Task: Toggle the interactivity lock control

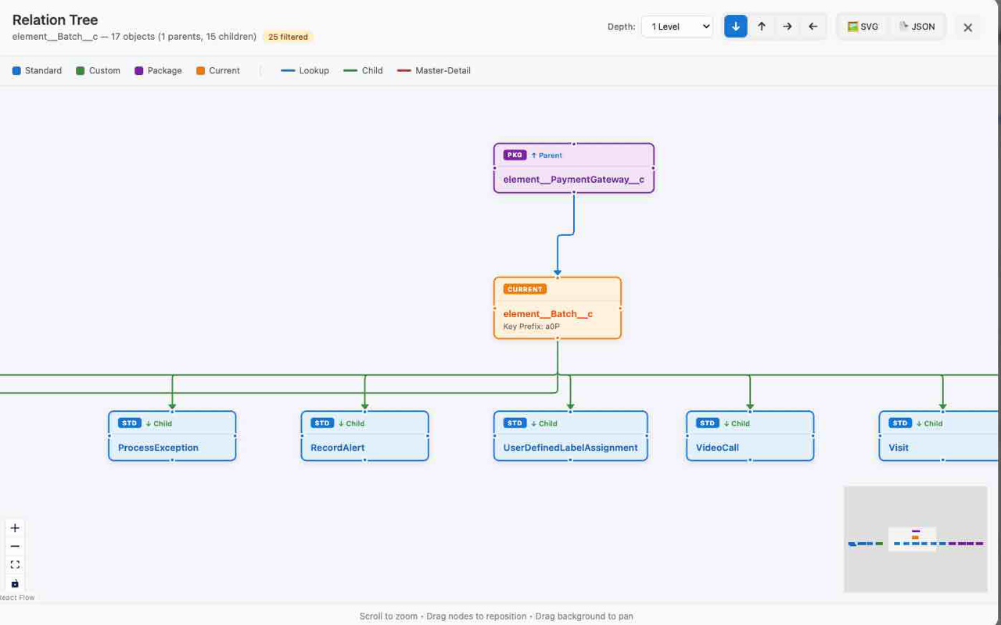Action: [x=15, y=583]
